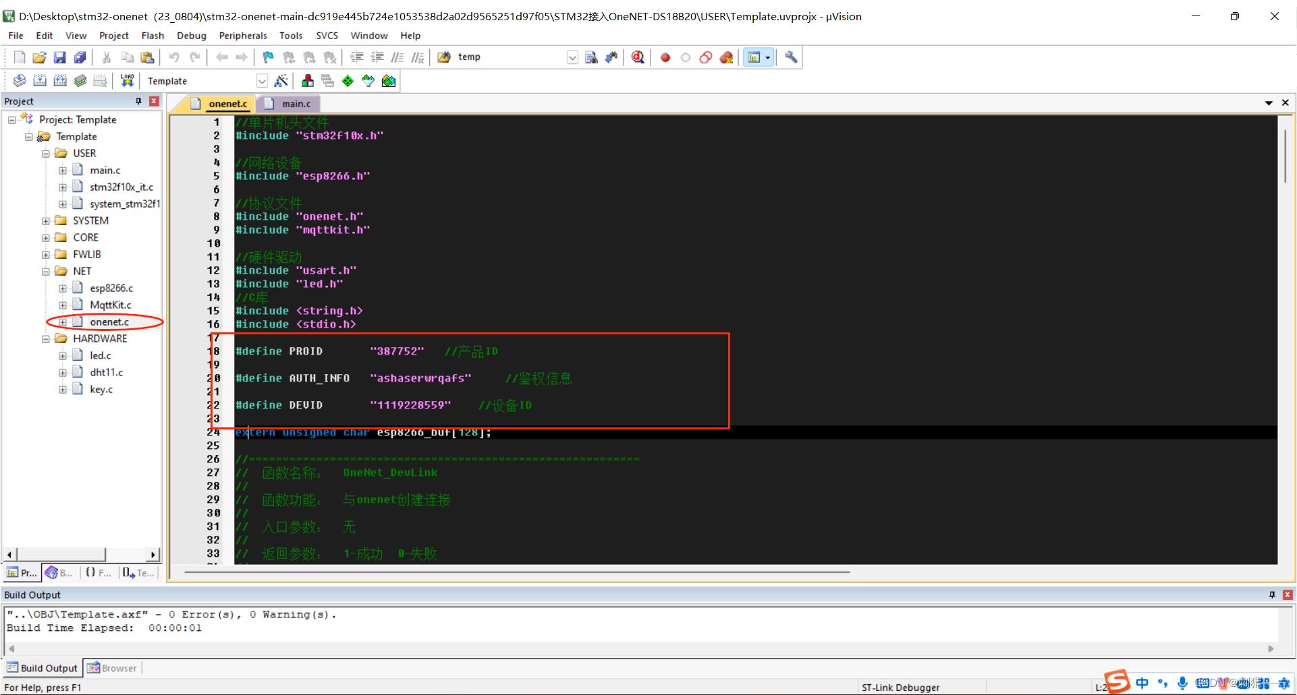1297x695 pixels.
Task: Create a new file via toolbar icon
Action: click(20, 58)
